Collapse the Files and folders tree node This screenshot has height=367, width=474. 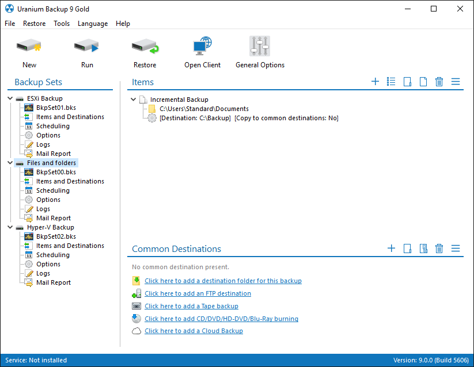coord(9,162)
